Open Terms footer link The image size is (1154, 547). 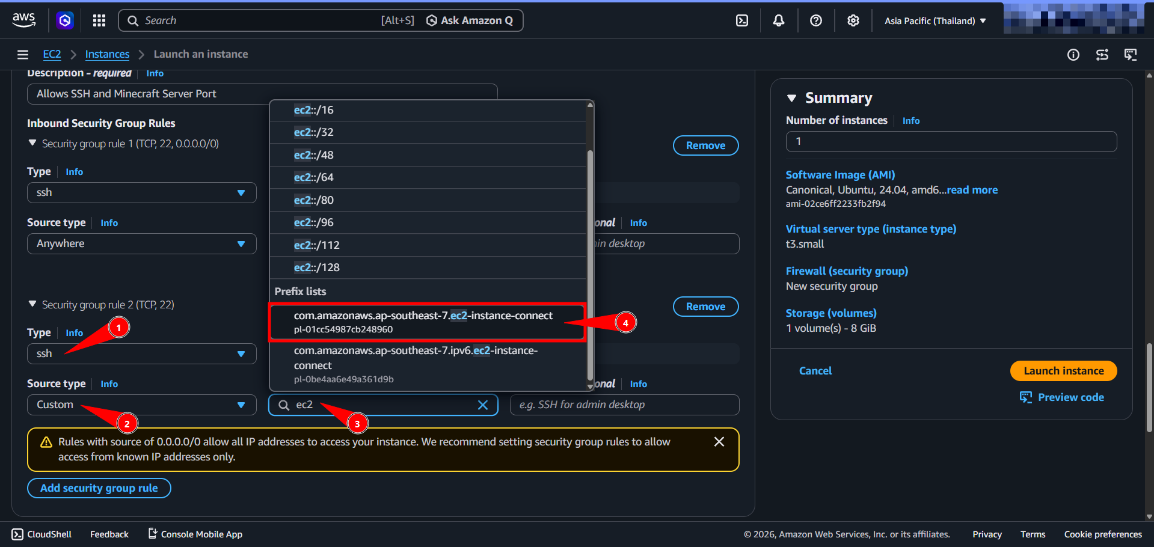(1033, 534)
